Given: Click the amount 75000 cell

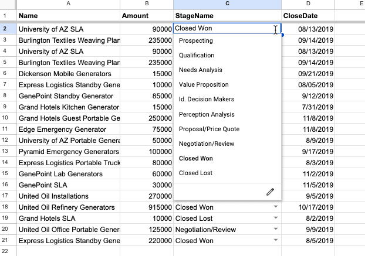Looking at the screenshot, I should [x=147, y=129].
